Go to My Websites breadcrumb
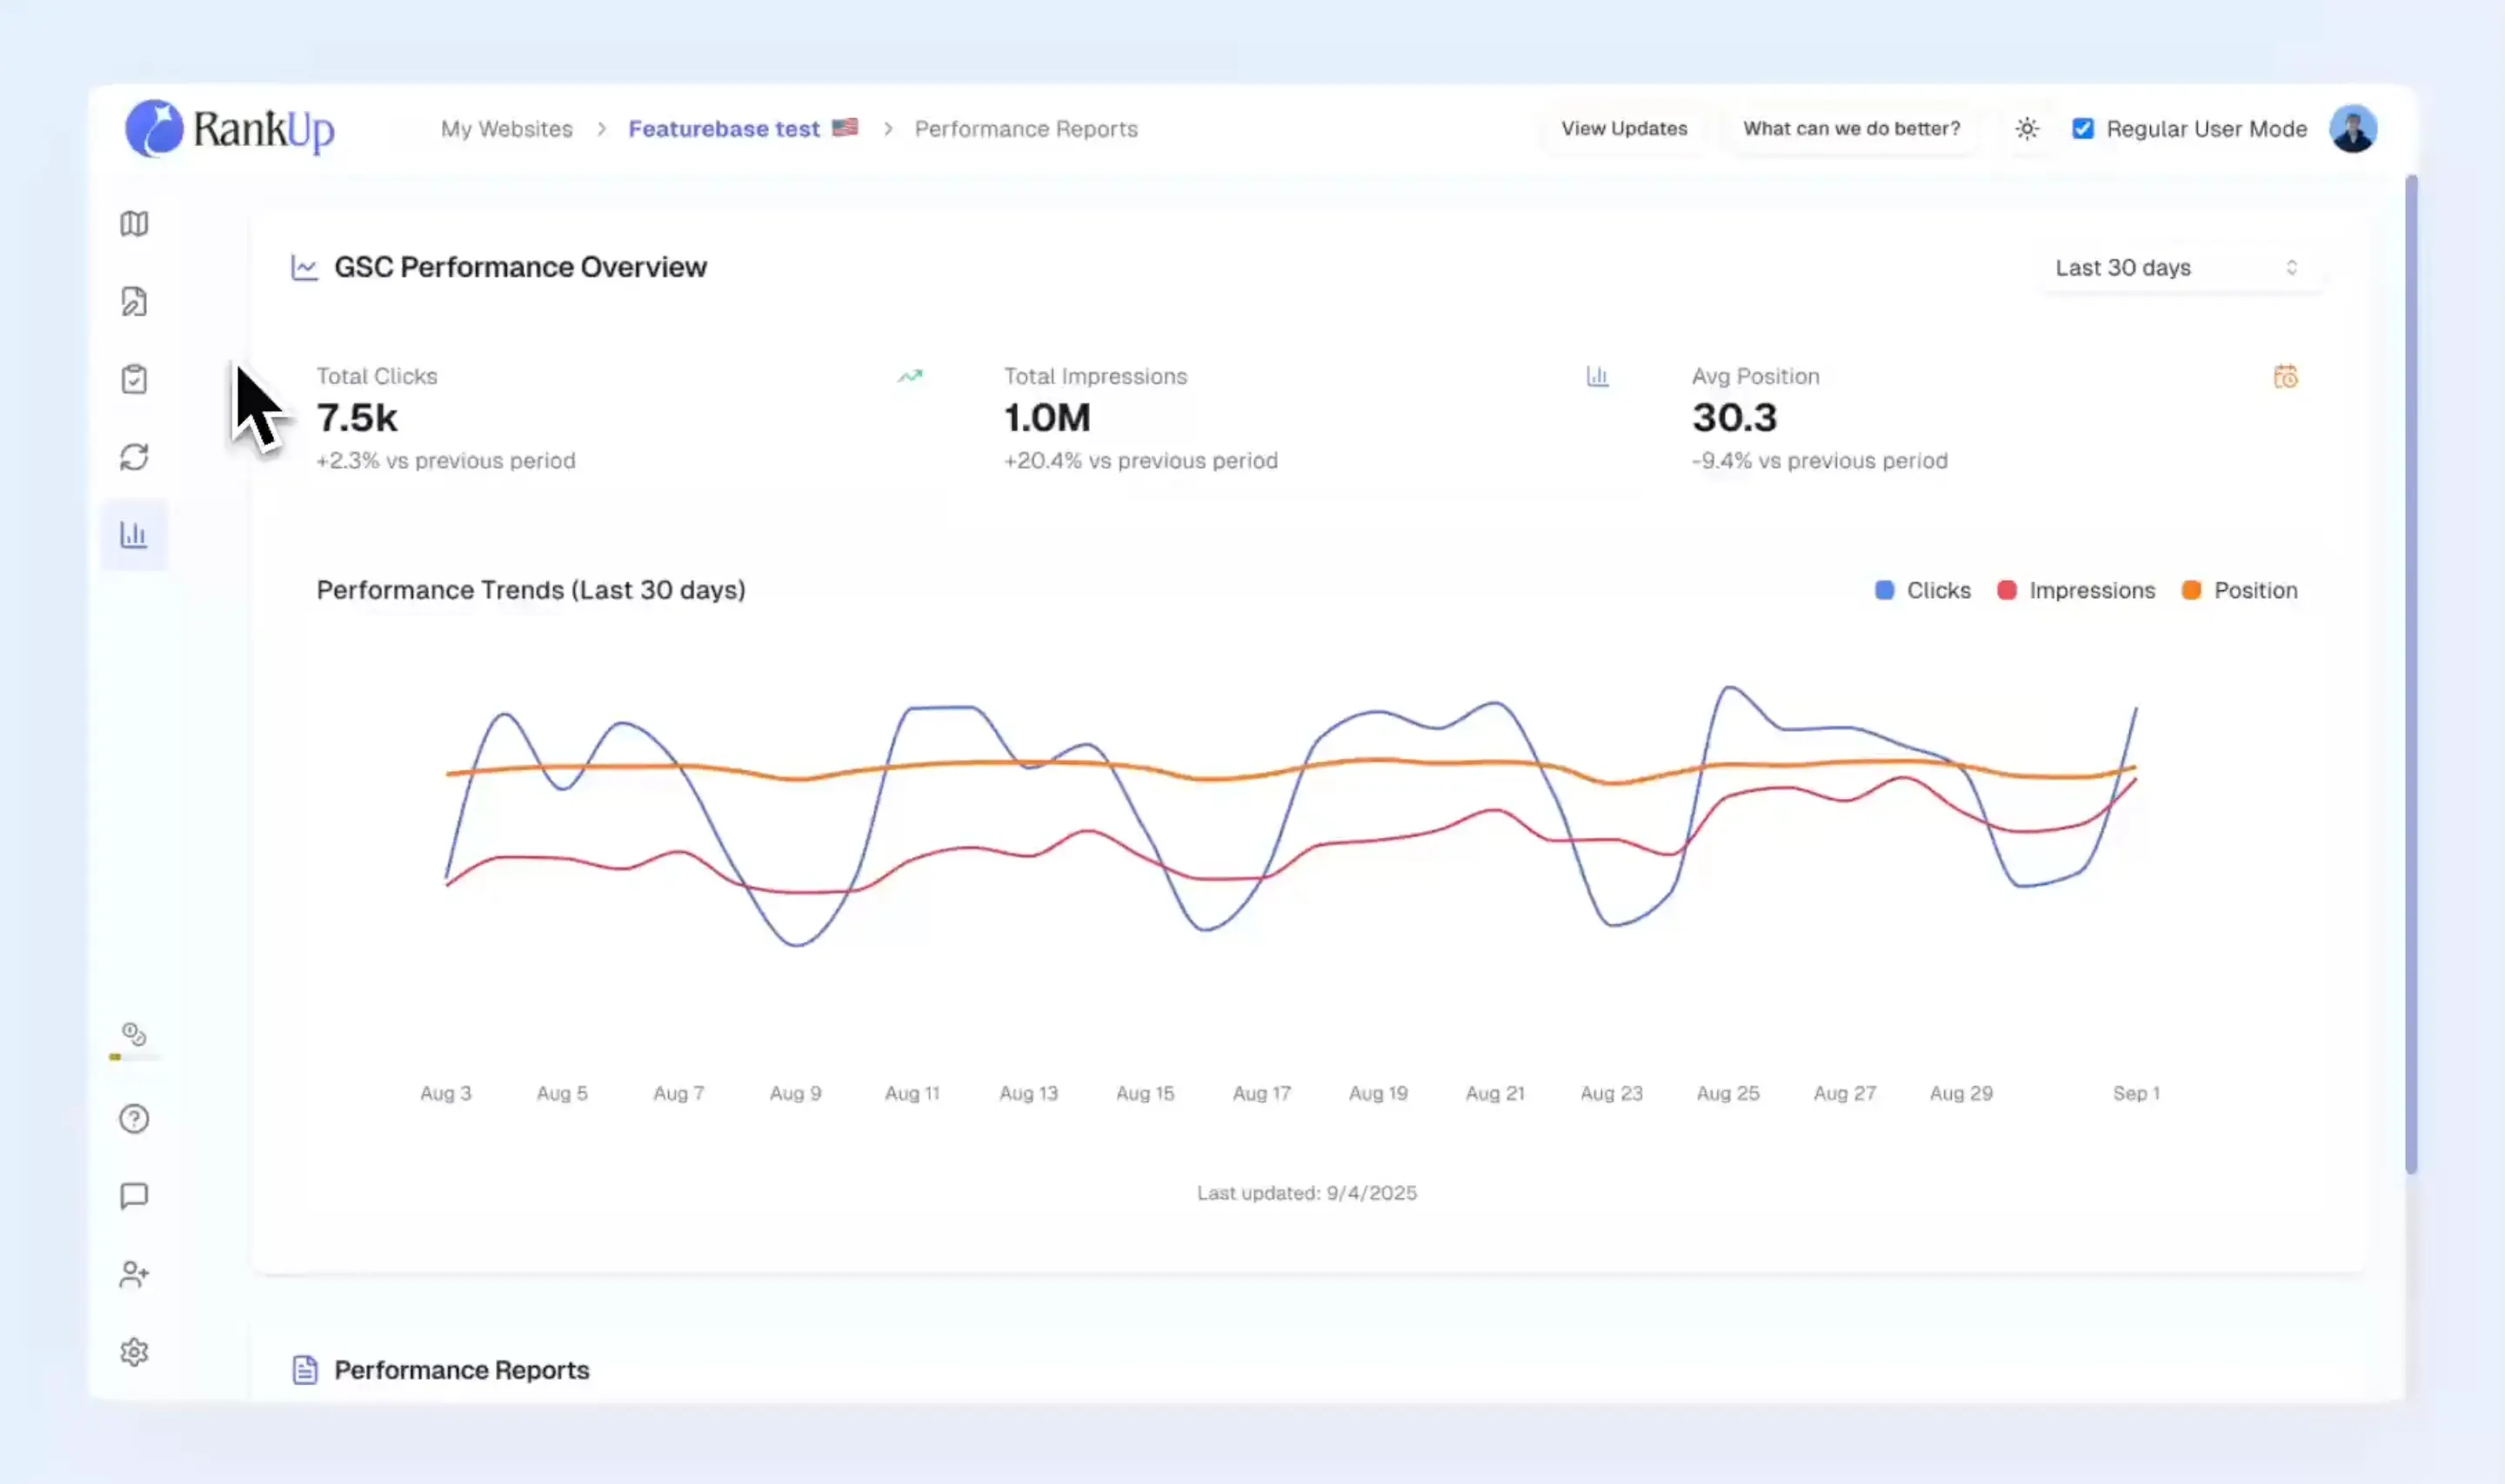The image size is (2505, 1484). point(507,129)
